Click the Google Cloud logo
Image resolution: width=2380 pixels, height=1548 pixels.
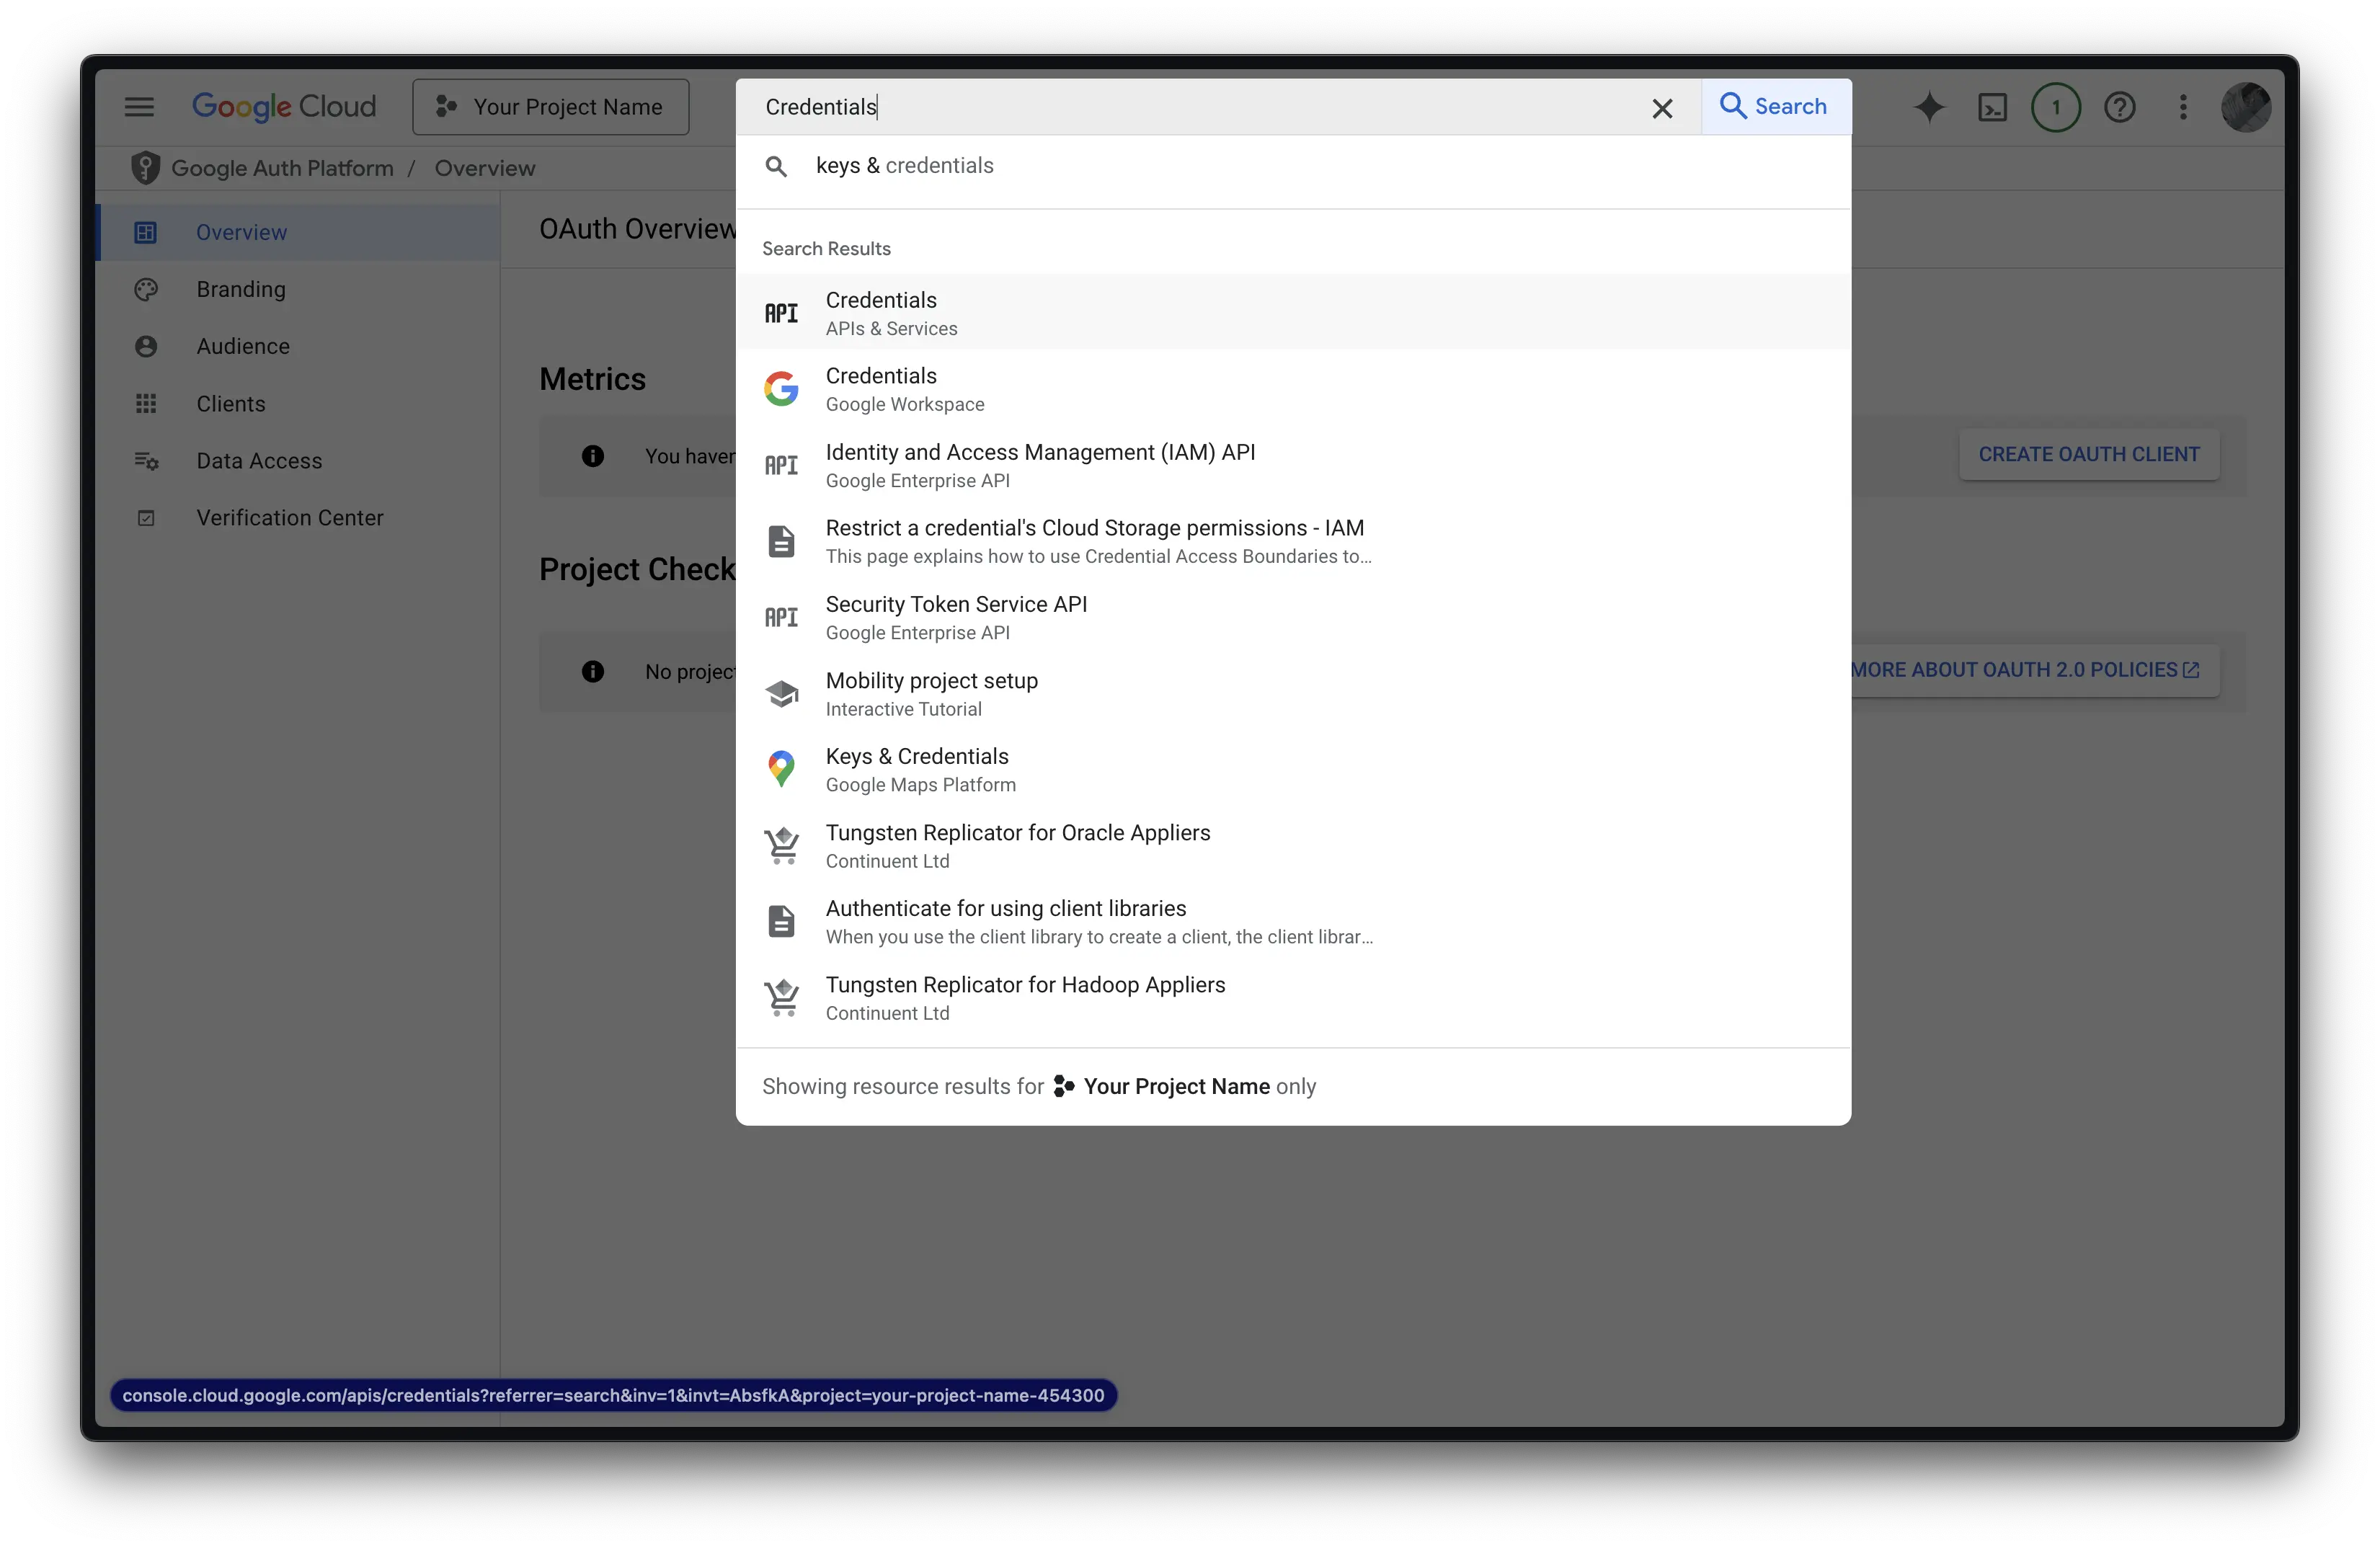tap(284, 107)
